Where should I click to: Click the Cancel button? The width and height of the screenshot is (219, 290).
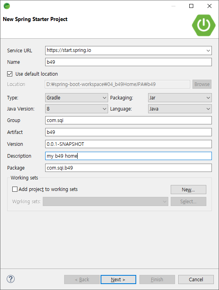tap(196, 279)
